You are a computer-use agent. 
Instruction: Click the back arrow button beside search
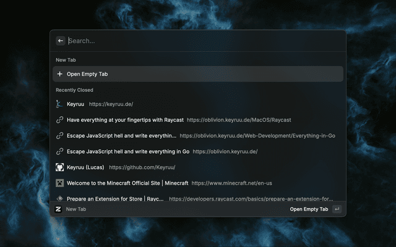(61, 41)
